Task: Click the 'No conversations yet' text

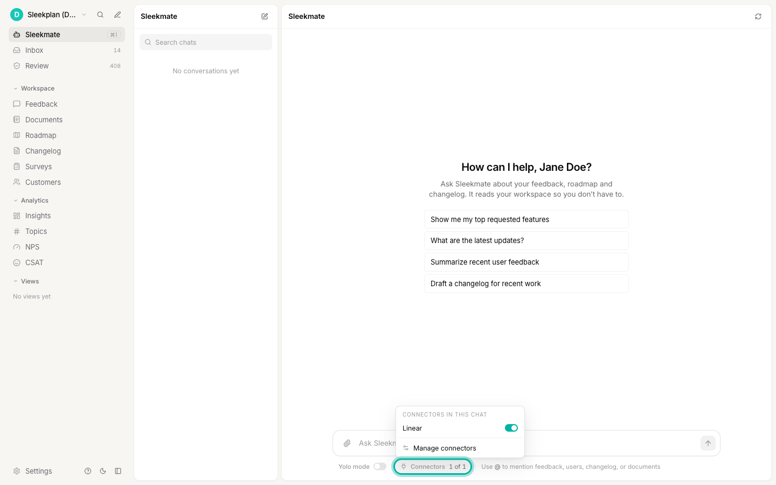Action: pos(206,71)
